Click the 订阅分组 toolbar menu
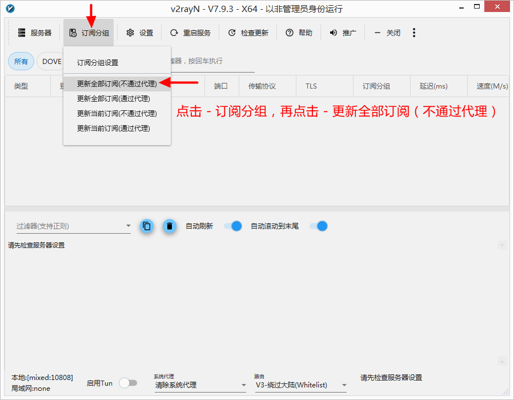Screen dimensions: 514x400 pyautogui.click(x=89, y=33)
